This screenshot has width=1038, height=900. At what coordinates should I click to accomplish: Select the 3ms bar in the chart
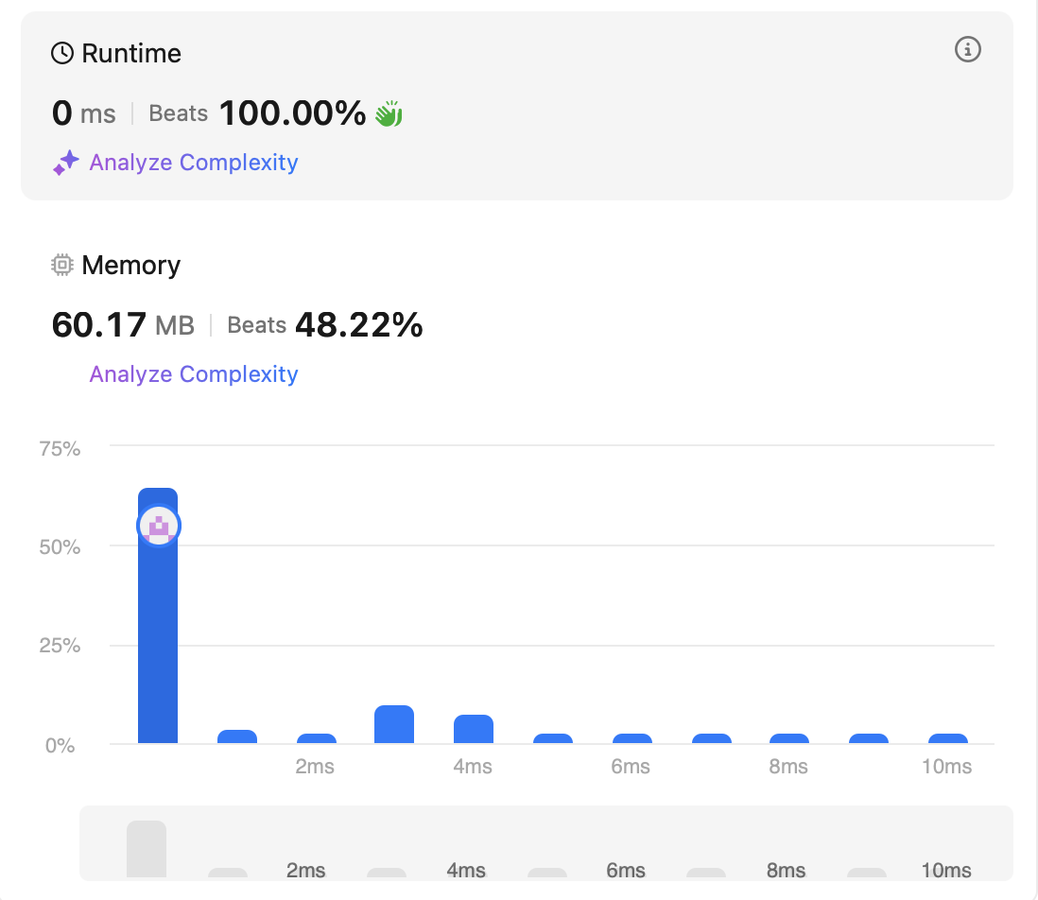[394, 725]
